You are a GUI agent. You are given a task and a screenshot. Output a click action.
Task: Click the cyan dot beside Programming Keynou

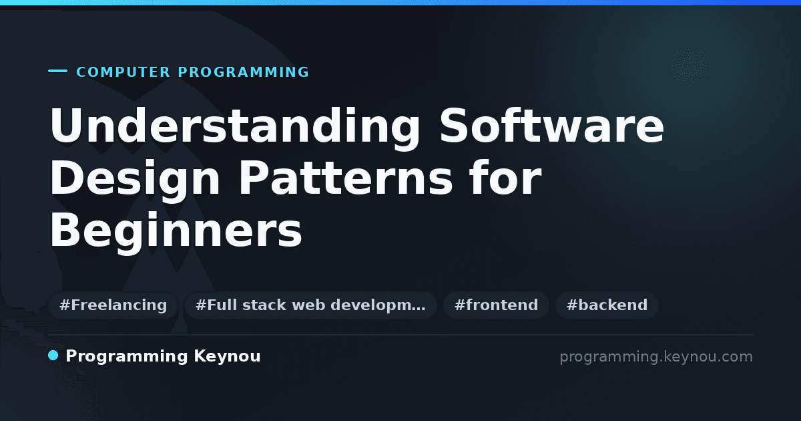click(x=53, y=356)
